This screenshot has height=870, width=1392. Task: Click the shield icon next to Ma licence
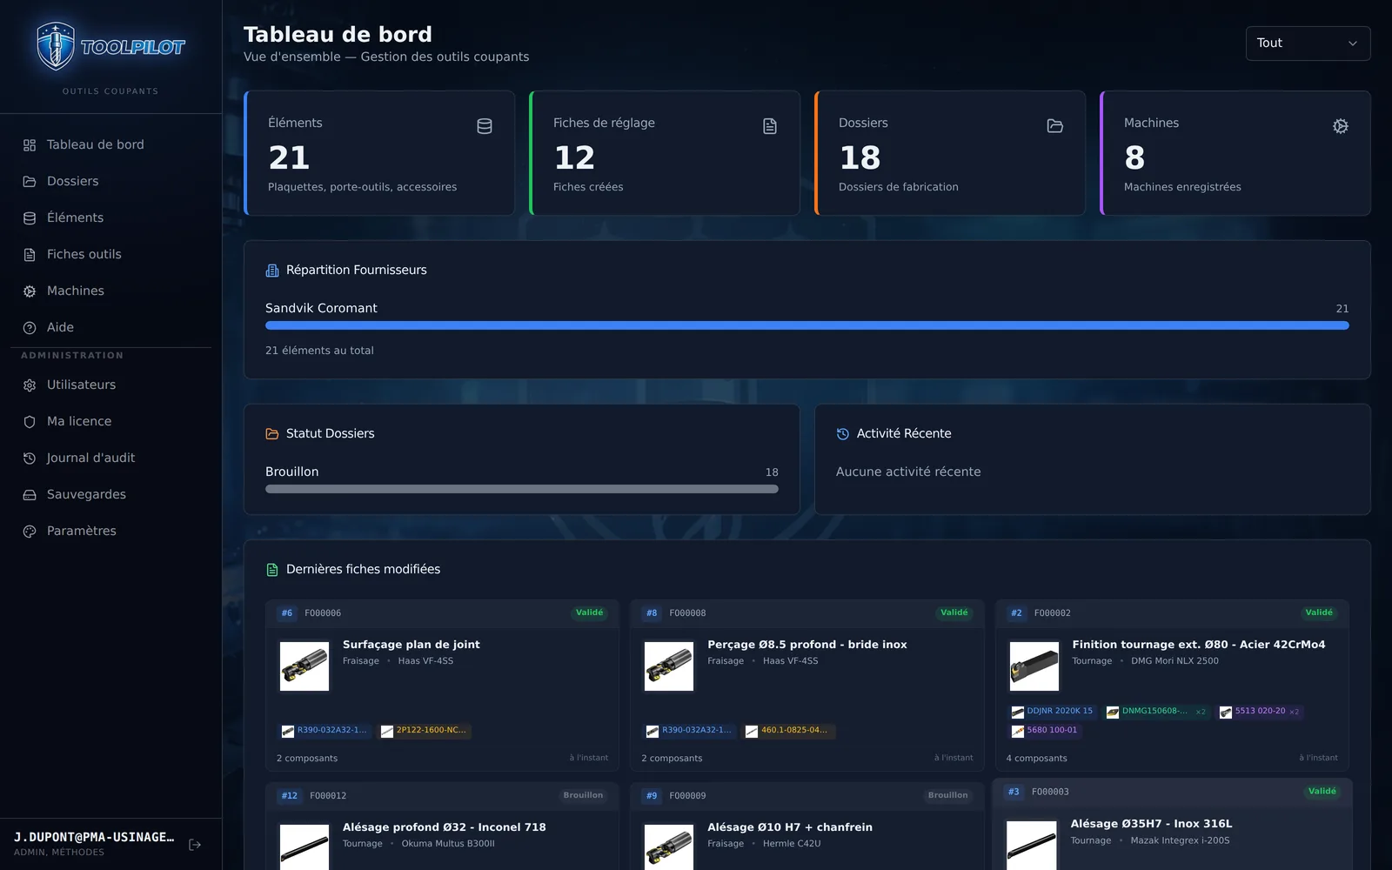click(x=30, y=422)
